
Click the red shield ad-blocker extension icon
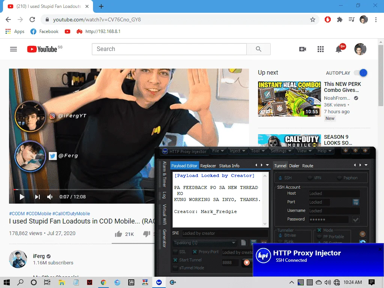(x=328, y=19)
